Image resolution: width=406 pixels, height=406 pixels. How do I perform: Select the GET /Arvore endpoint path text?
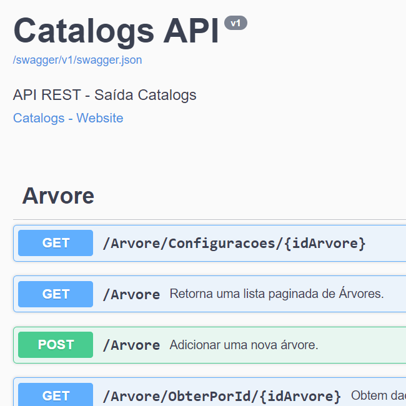point(131,294)
